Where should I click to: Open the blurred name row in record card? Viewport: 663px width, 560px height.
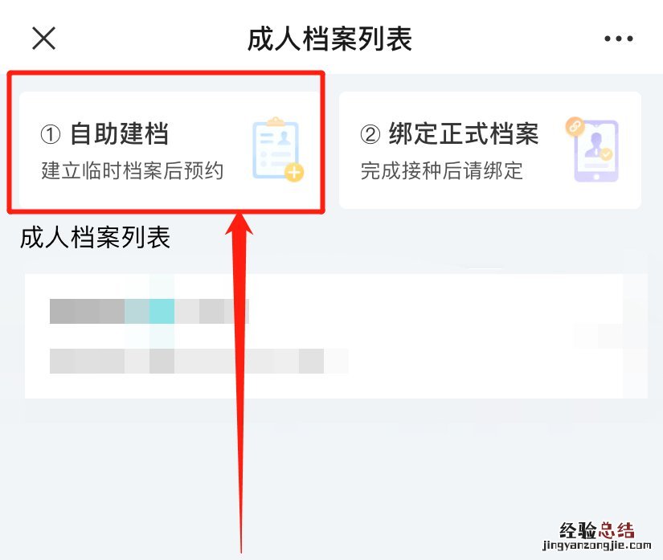coord(149,311)
